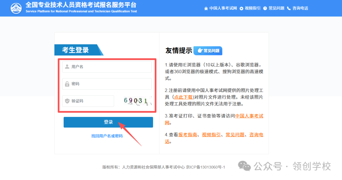Click the question mark icon beside 常见问题
The image size is (342, 180).
click(265, 9)
